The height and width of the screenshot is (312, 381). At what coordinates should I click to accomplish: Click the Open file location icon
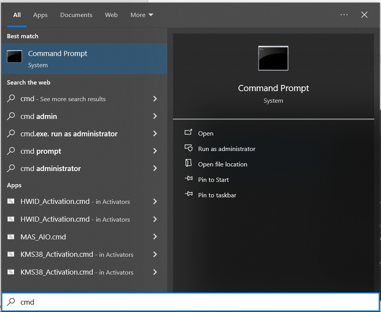188,163
